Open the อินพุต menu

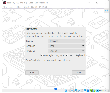[26, 7]
